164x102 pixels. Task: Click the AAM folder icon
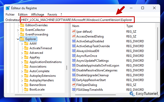[26, 44]
